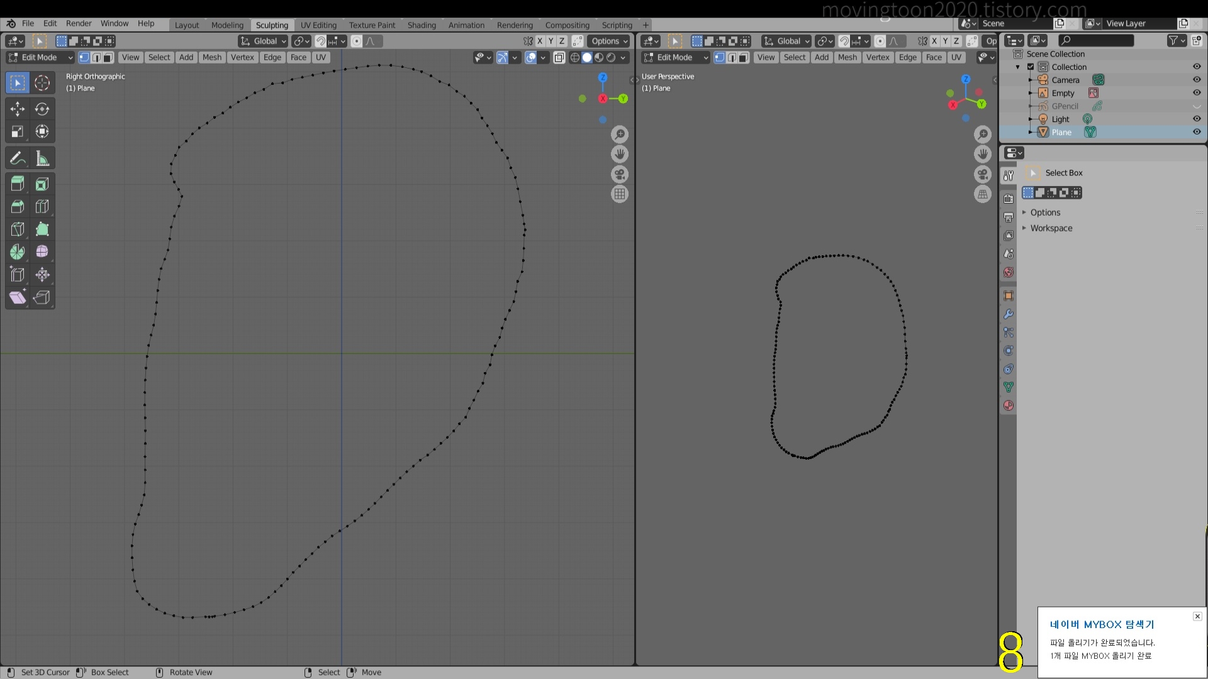
Task: Switch to the Modeling workspace tab
Action: click(x=227, y=25)
